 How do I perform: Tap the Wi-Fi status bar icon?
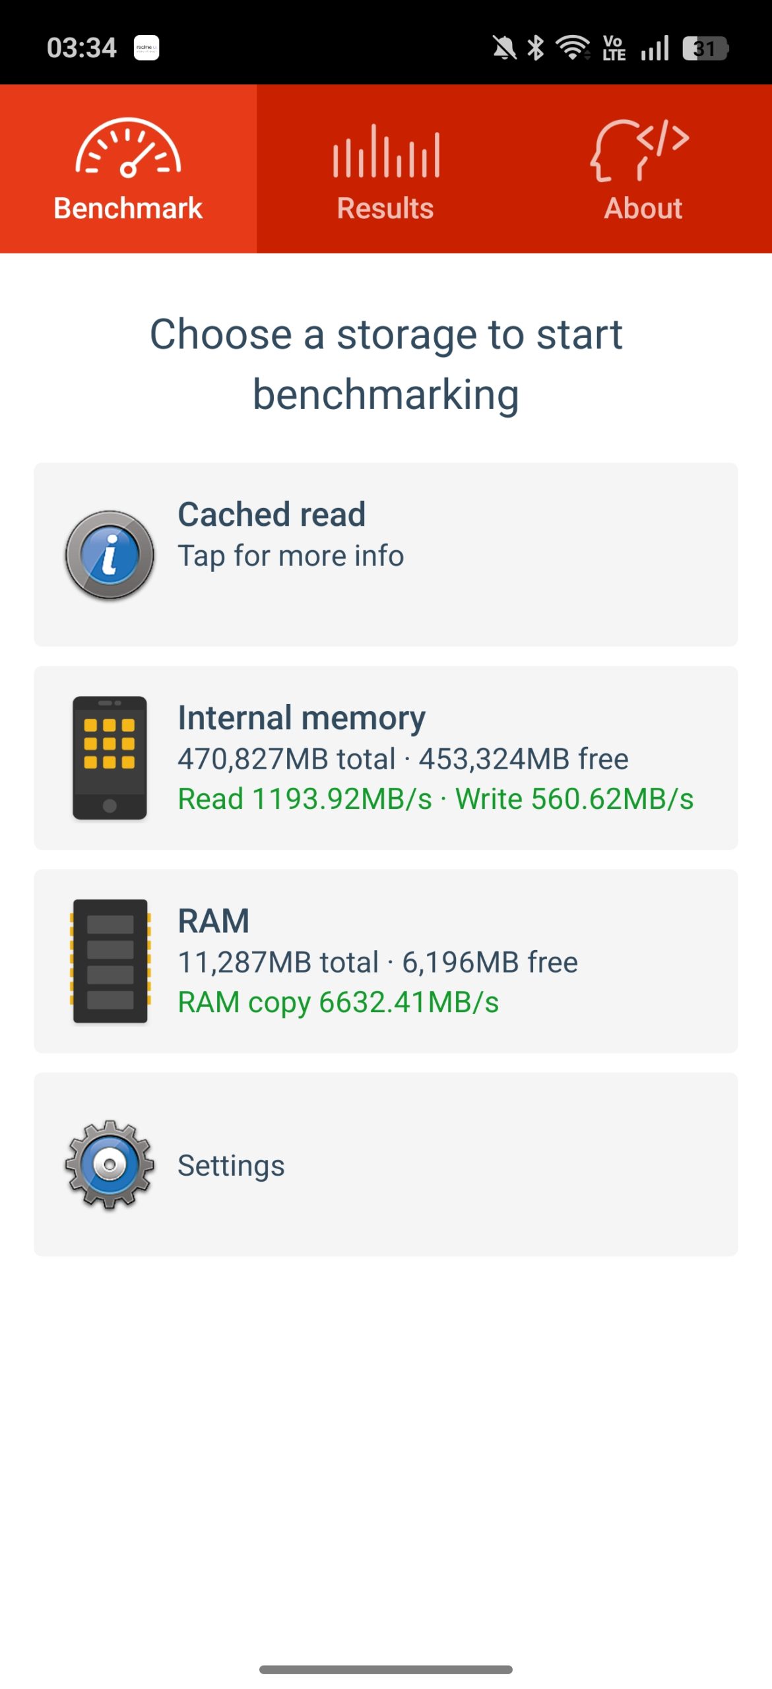tap(573, 48)
